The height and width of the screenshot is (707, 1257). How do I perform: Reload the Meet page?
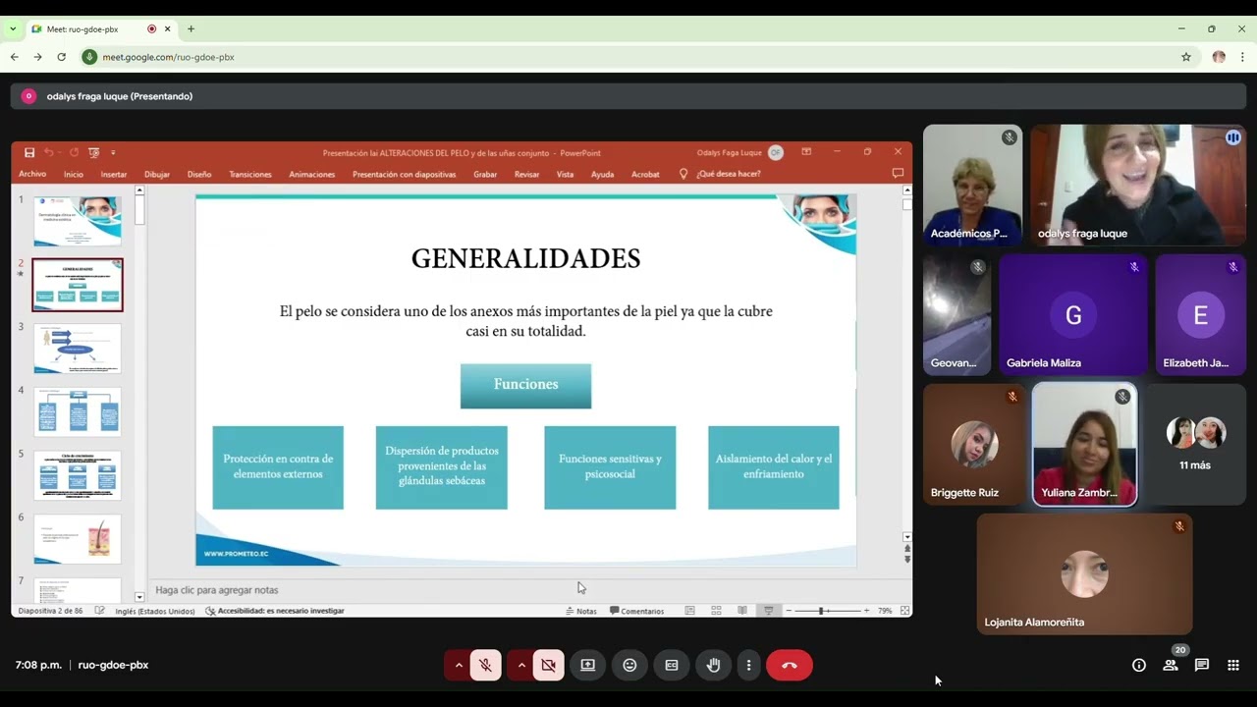tap(61, 57)
